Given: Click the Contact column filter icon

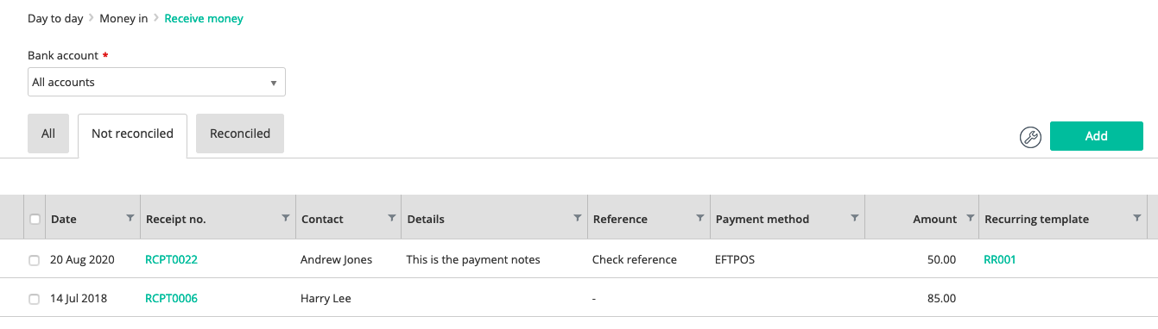Looking at the screenshot, I should pos(392,219).
